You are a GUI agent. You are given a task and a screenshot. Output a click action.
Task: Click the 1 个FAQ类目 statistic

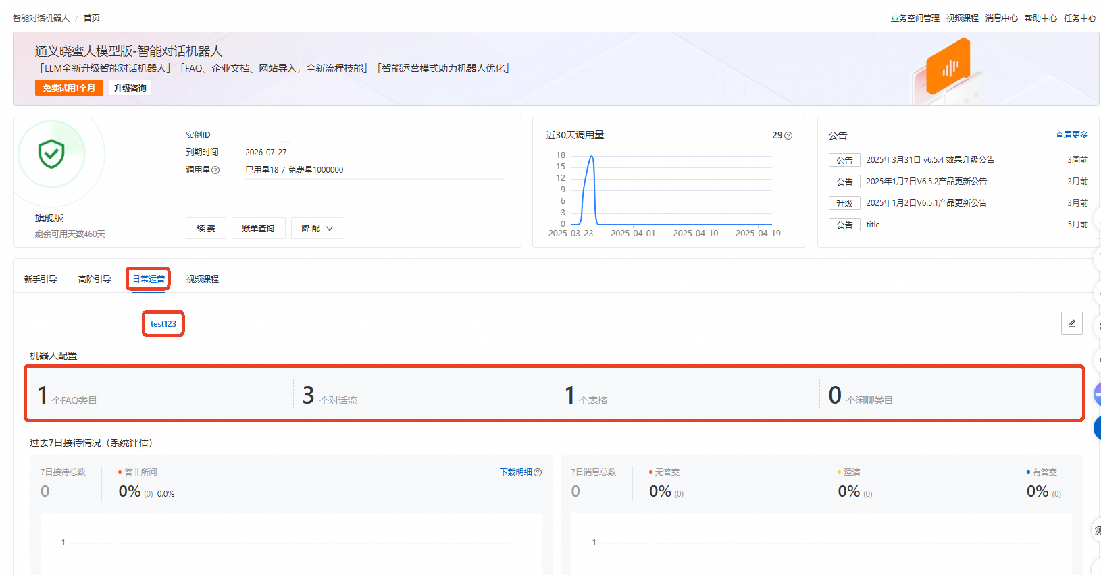tap(67, 395)
